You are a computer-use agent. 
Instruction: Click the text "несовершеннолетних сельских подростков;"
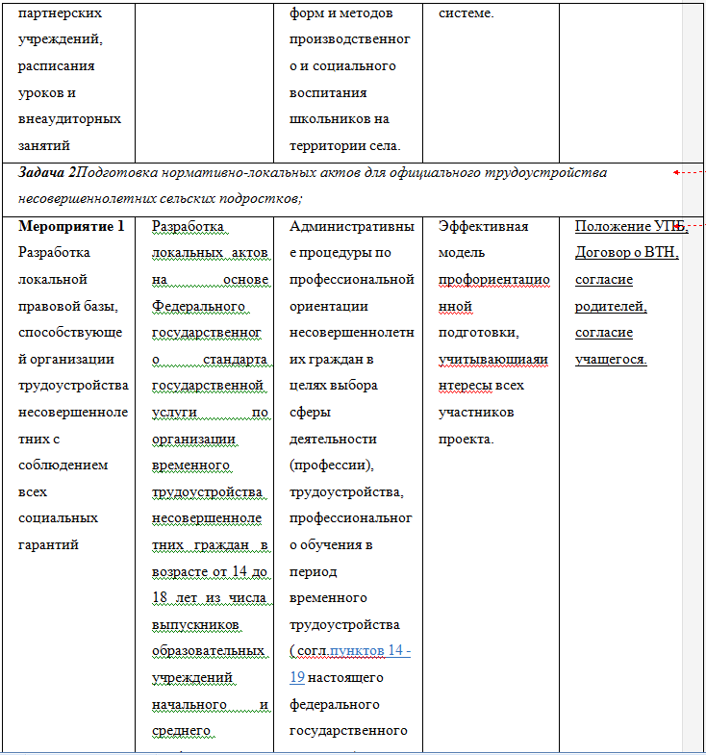[x=161, y=198]
